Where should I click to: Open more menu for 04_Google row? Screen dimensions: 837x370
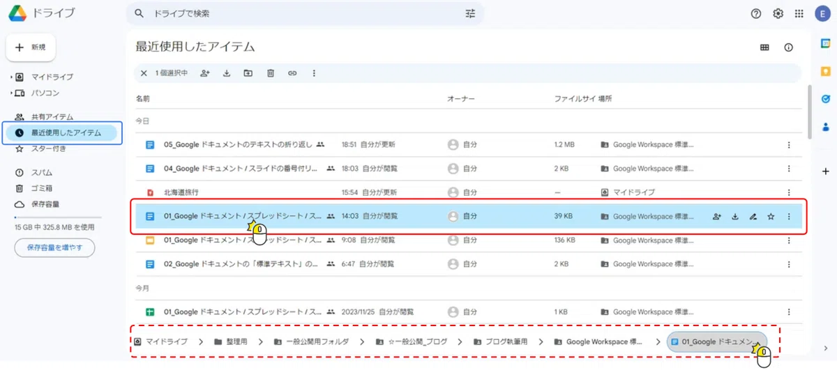789,169
